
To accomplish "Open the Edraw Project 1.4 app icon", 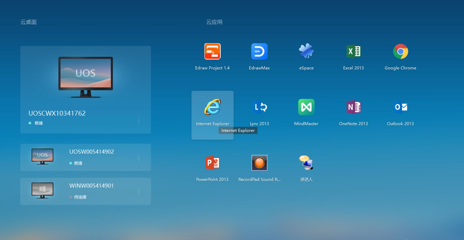I will 212,51.
